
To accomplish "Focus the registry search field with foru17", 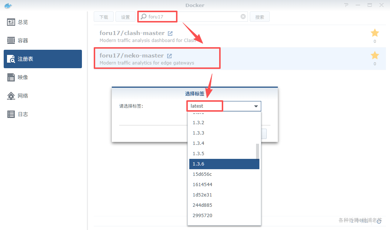I will coord(193,17).
